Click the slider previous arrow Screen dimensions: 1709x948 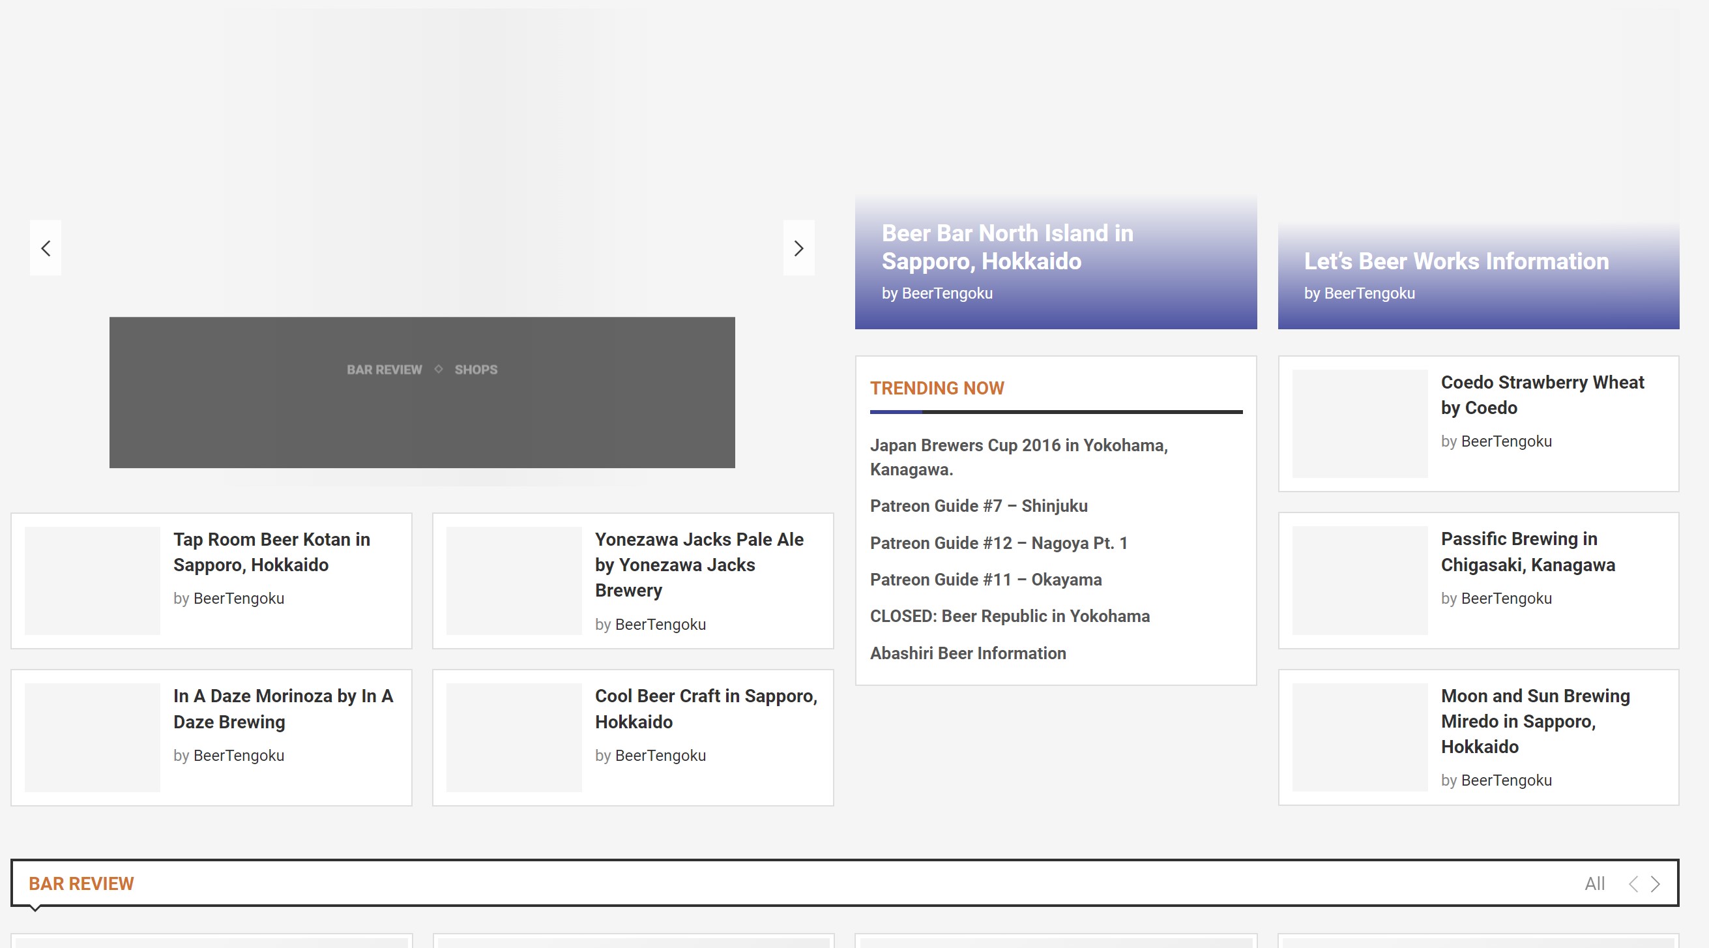coord(45,248)
